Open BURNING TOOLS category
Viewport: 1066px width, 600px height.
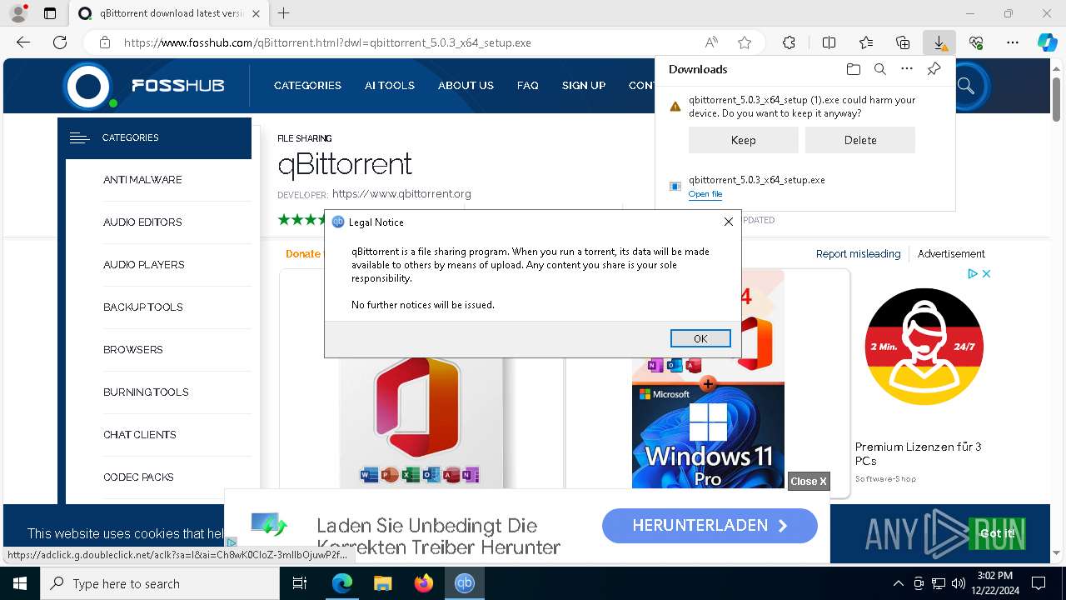point(146,392)
